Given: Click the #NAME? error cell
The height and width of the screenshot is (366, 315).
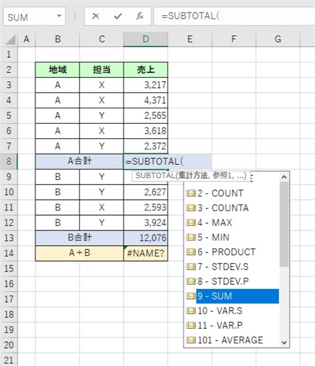Looking at the screenshot, I should click(x=146, y=253).
